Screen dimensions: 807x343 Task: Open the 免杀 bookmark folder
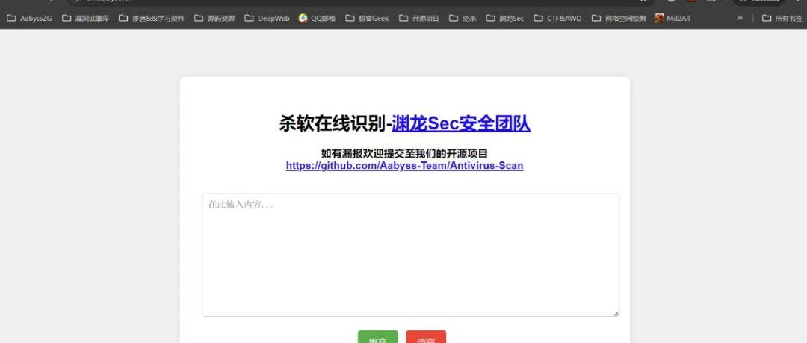(463, 18)
